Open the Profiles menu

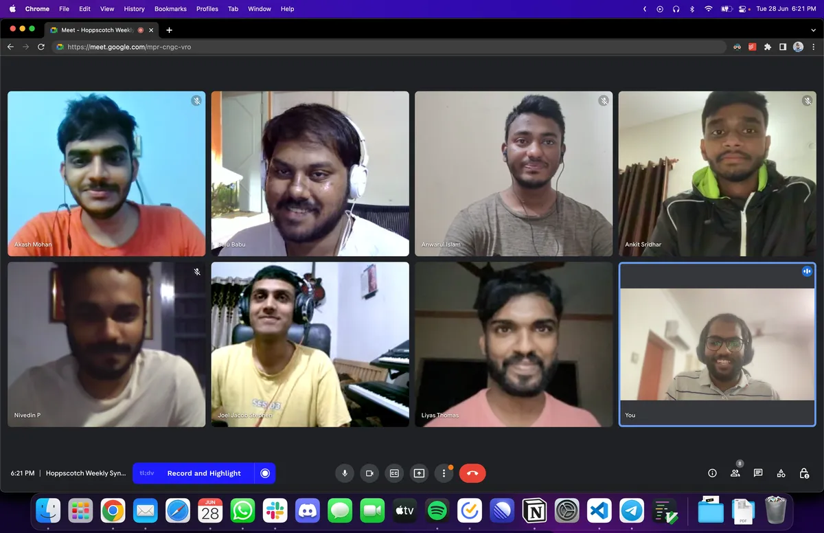pyautogui.click(x=207, y=9)
